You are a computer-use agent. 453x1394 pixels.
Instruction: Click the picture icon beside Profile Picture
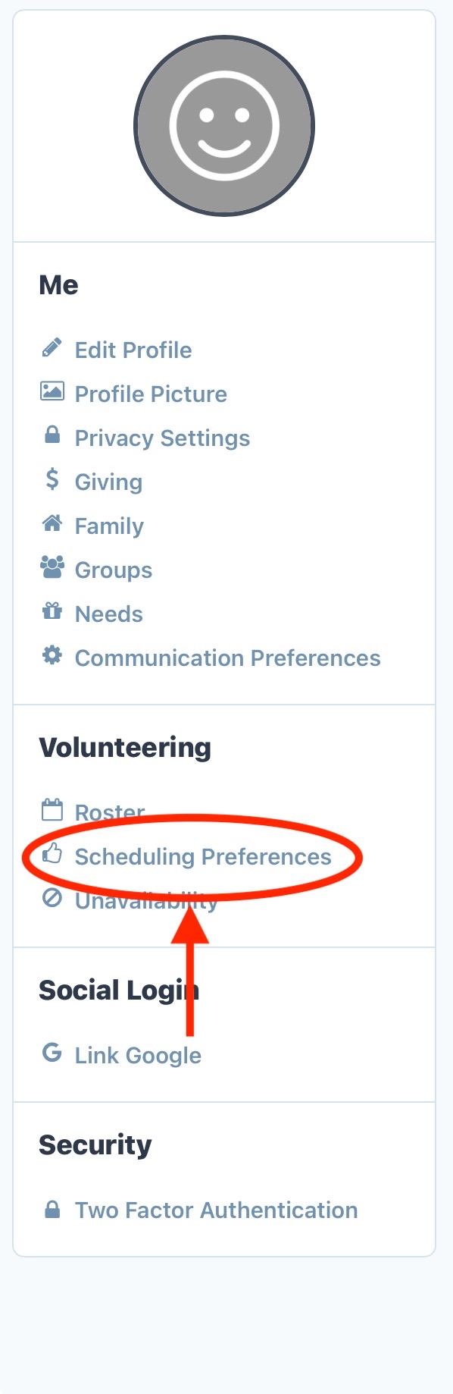click(x=52, y=392)
